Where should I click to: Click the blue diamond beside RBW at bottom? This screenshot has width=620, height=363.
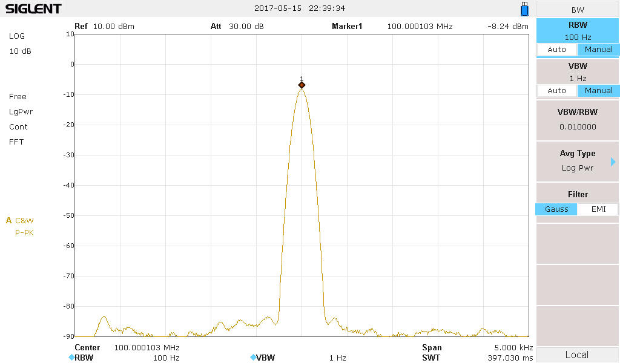pyautogui.click(x=71, y=358)
